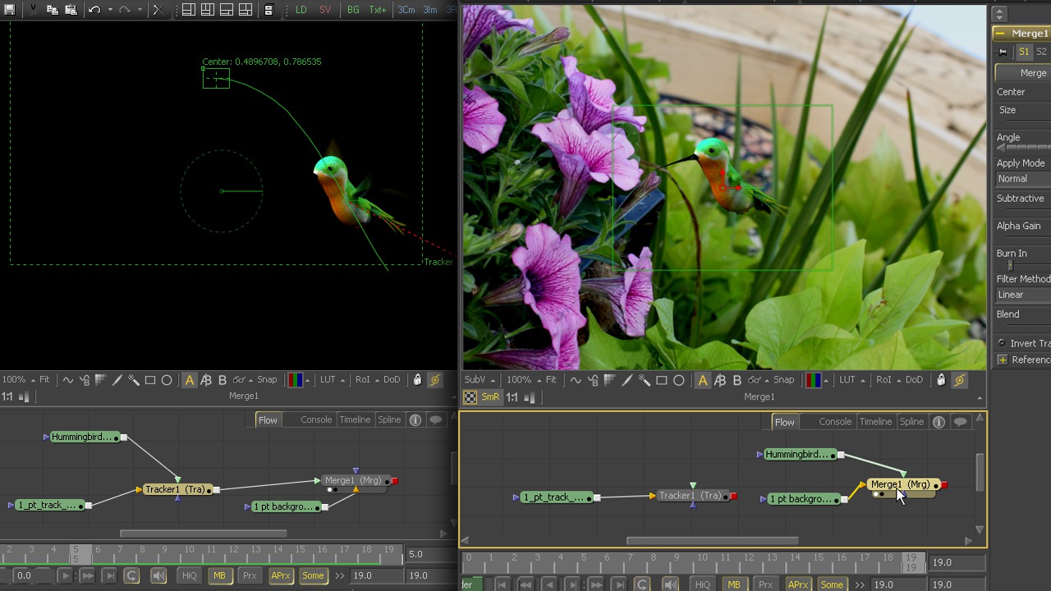Open the Spline tab in the left flow panel
This screenshot has width=1051, height=591.
(389, 420)
